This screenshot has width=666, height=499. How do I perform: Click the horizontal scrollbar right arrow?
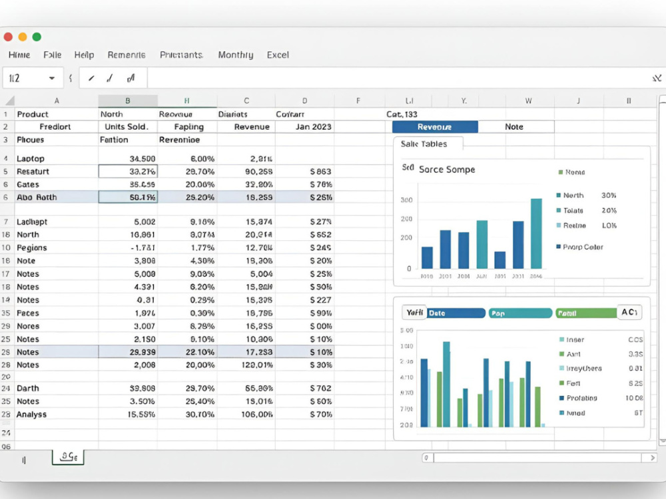653,458
